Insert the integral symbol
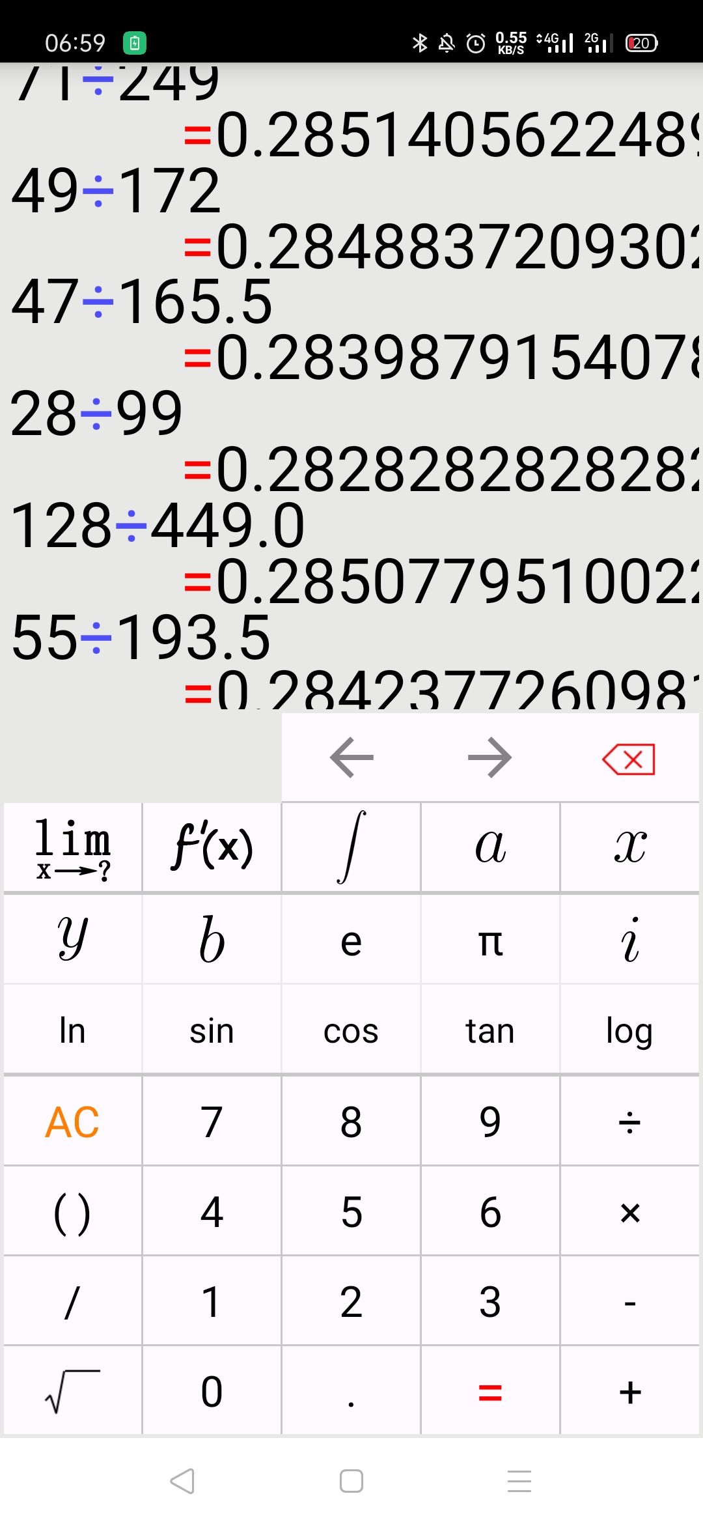 tap(351, 847)
